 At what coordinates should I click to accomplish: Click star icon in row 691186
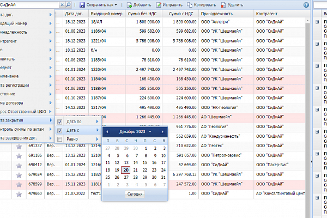[19, 156]
